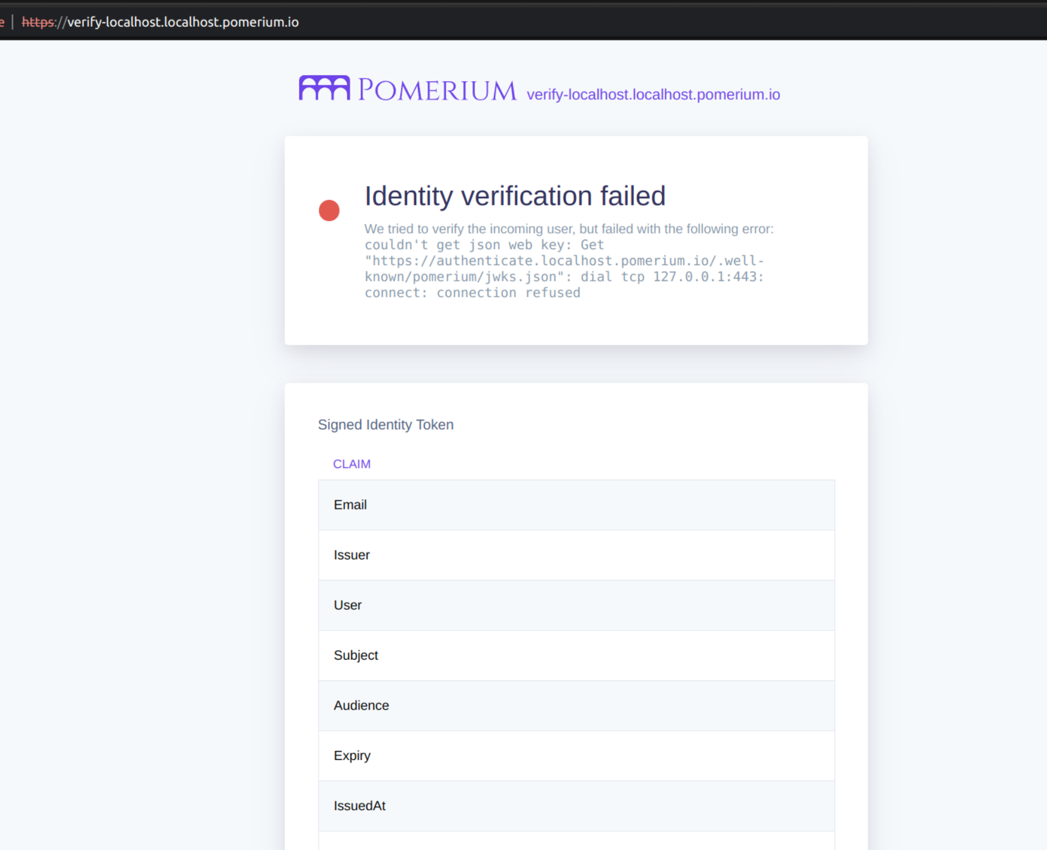Click the identity verification failed card
Screen dimensions: 1047x850
point(576,240)
